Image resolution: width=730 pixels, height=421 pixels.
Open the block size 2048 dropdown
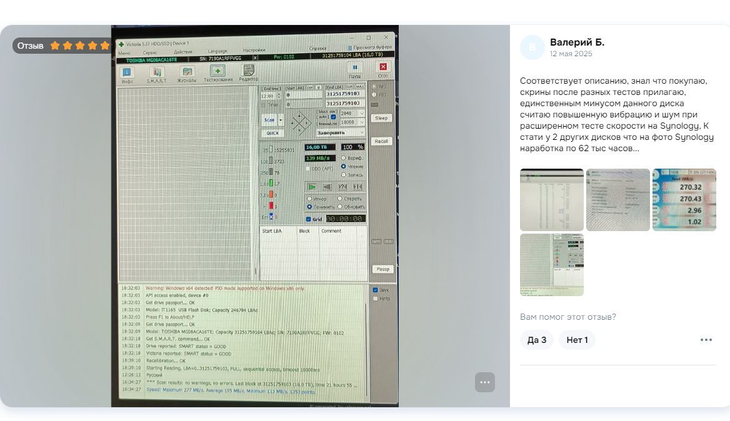[352, 113]
